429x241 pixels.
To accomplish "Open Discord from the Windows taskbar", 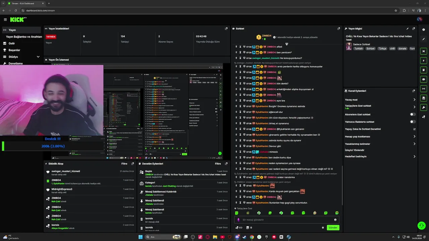I will pos(237,237).
